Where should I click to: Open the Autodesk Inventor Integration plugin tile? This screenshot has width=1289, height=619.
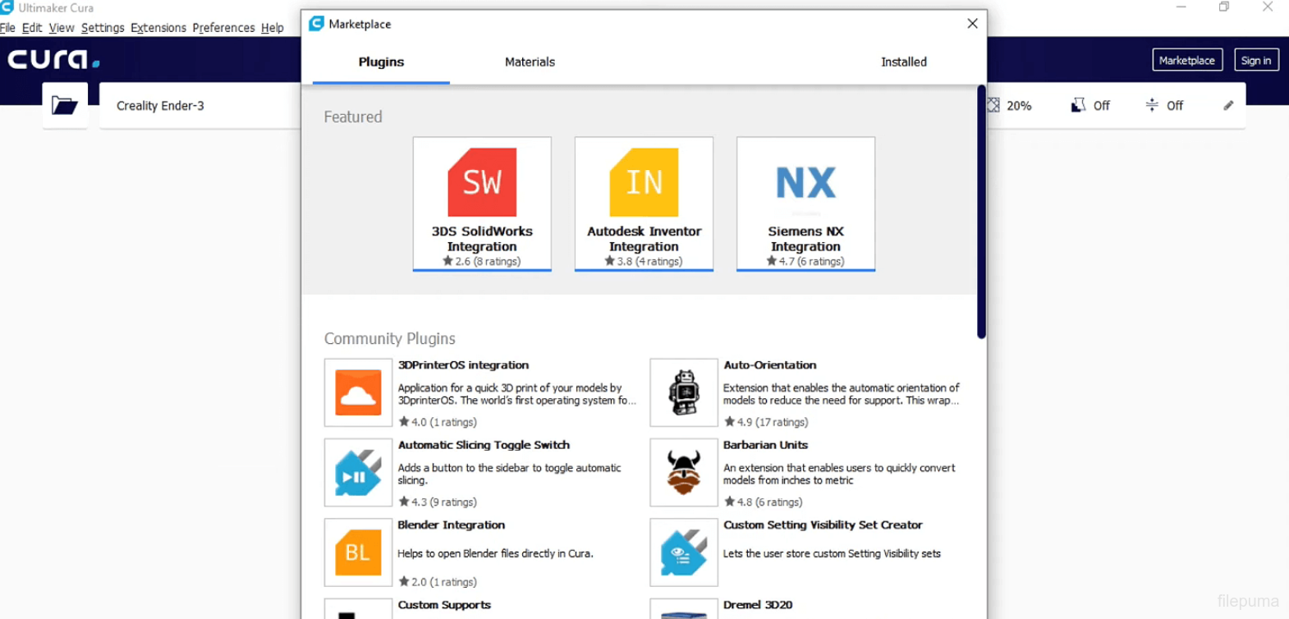pyautogui.click(x=644, y=203)
